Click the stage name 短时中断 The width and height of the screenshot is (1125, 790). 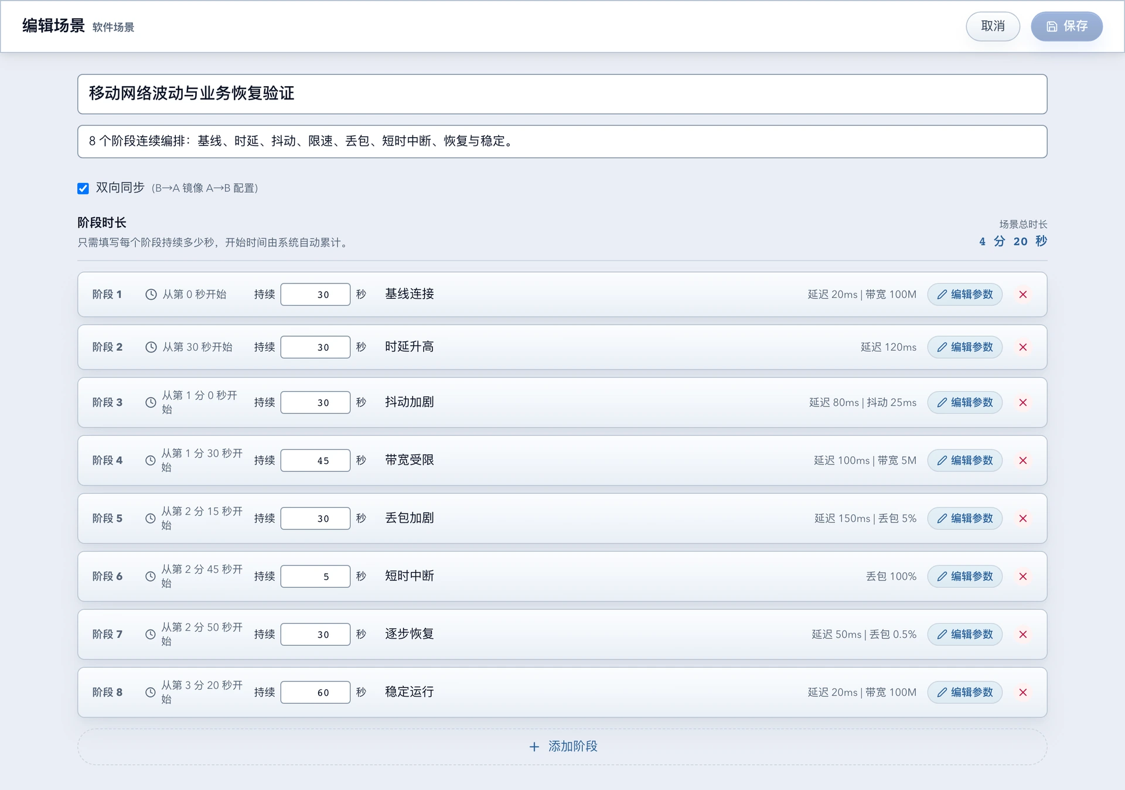pos(410,576)
